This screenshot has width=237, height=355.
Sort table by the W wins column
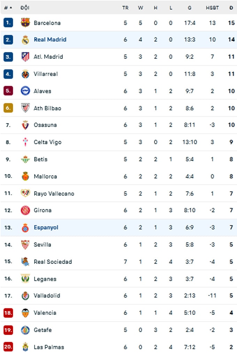(140, 8)
